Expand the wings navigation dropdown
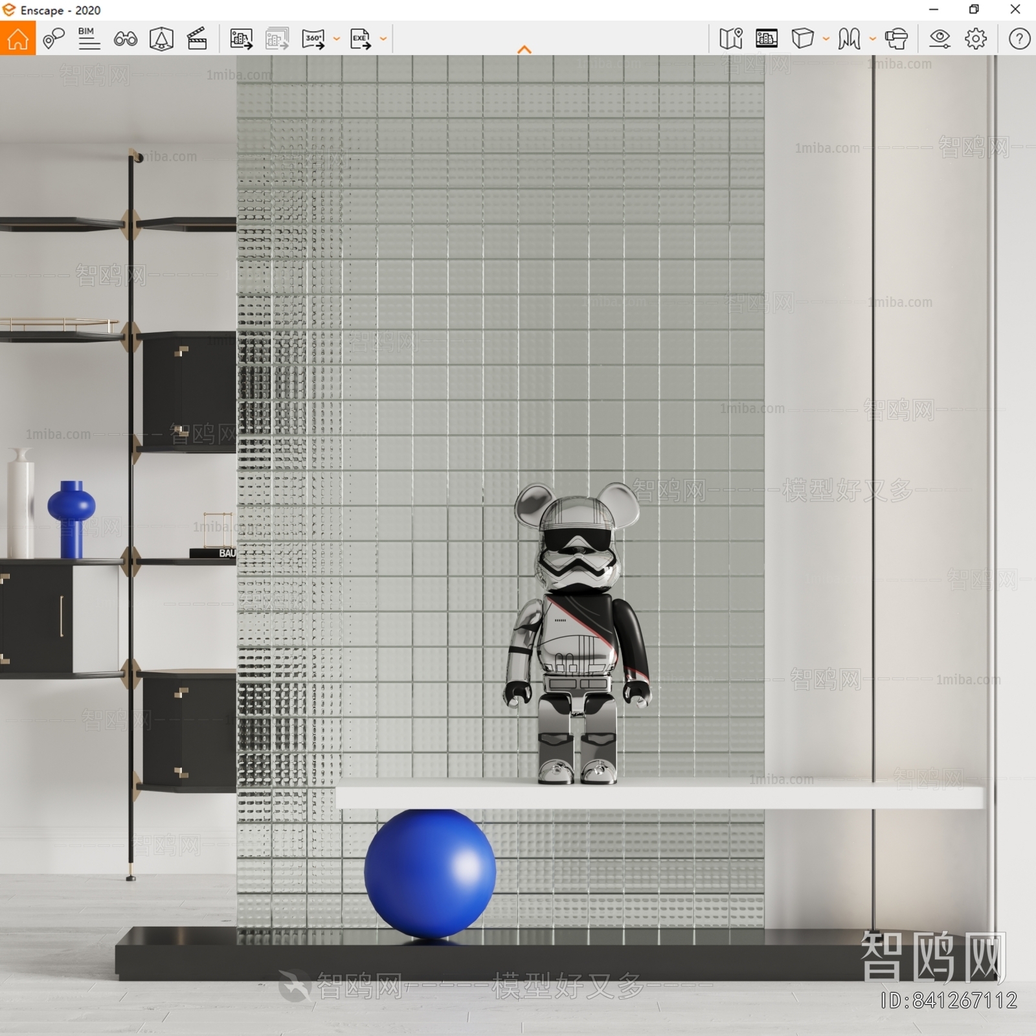The height and width of the screenshot is (1036, 1036). coord(873,39)
